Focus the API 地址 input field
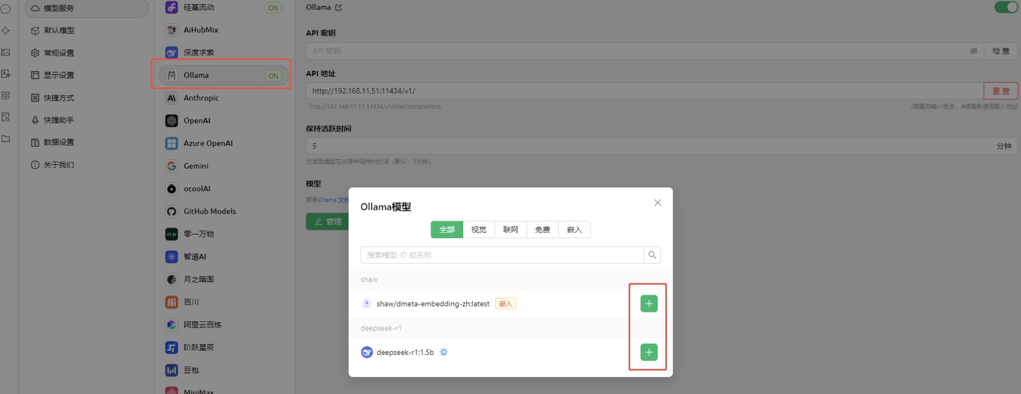1021x394 pixels. [x=645, y=91]
